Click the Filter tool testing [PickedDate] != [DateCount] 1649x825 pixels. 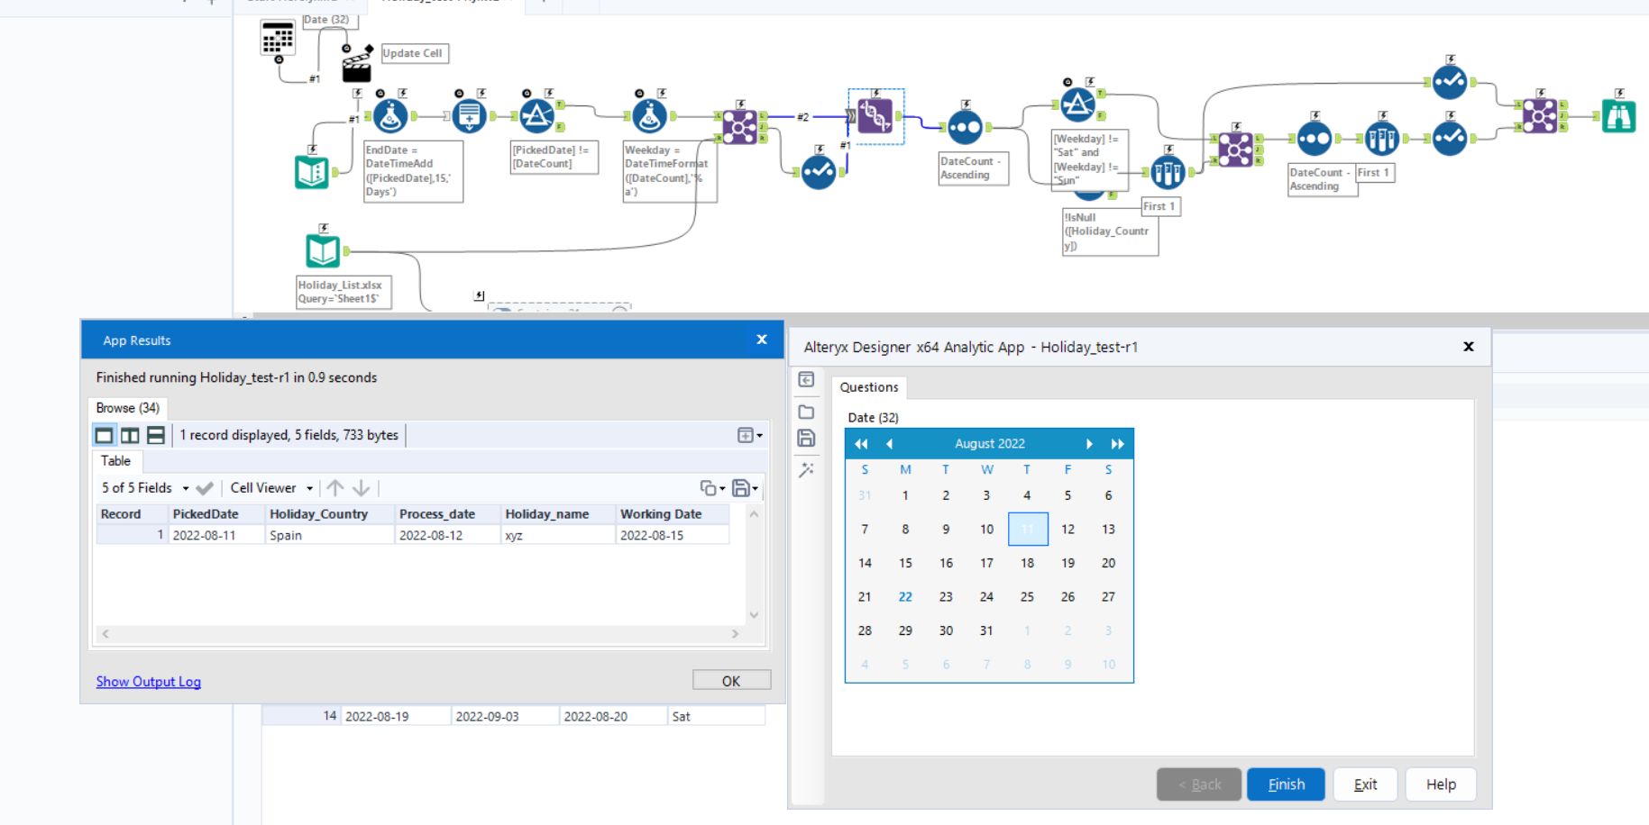pos(537,115)
